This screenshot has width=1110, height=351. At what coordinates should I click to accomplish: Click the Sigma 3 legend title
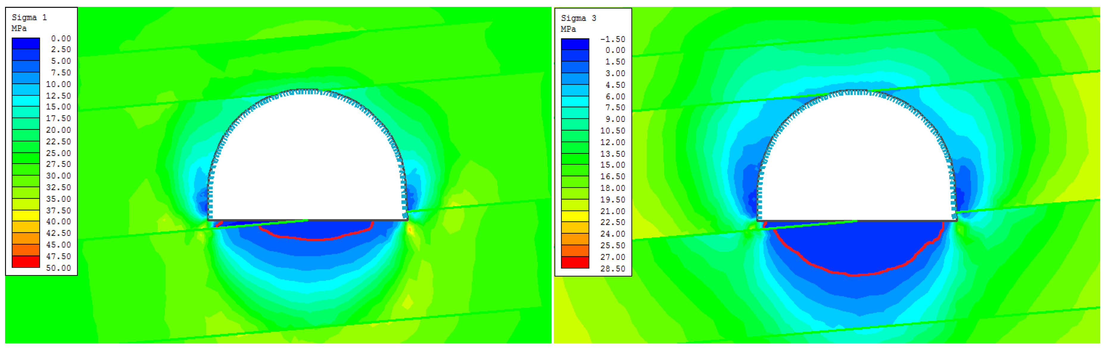(578, 18)
